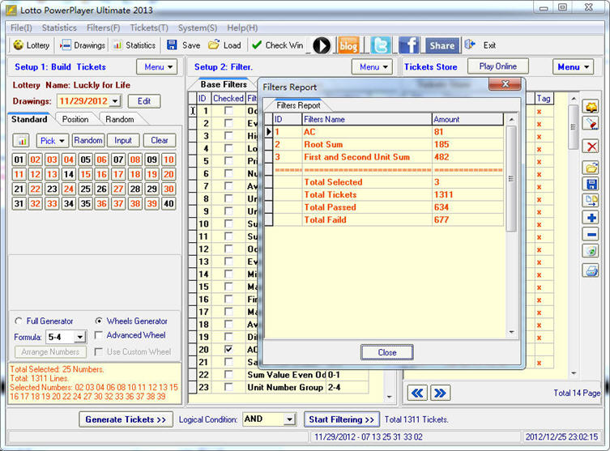610x451 pixels.
Task: Expand the Logical Condition AND dropdown
Action: [x=289, y=419]
